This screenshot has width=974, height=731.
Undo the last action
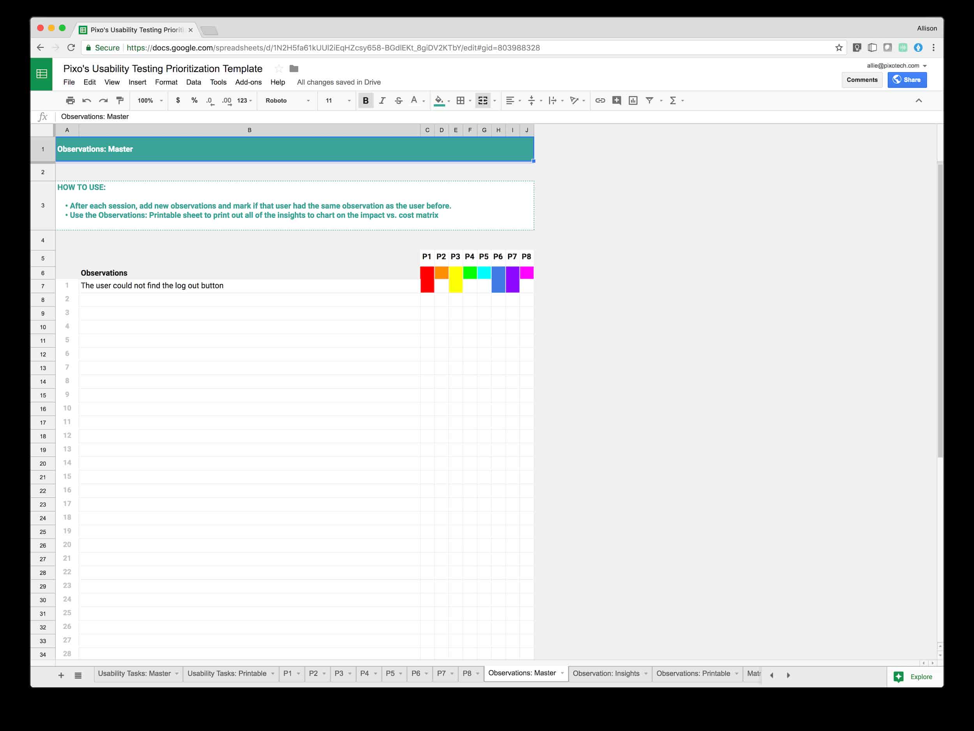pyautogui.click(x=87, y=100)
